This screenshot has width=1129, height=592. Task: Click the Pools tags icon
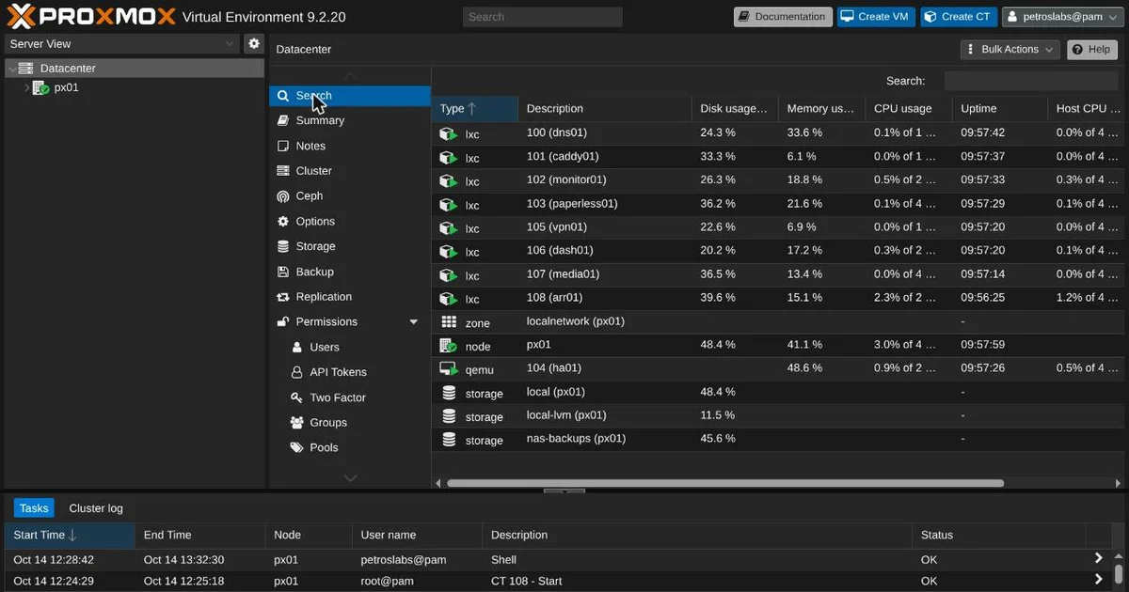(x=297, y=448)
